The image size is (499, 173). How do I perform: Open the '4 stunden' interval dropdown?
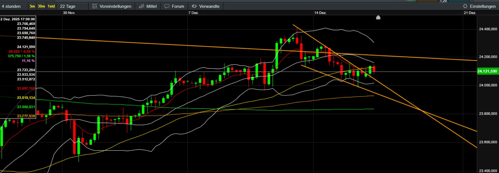(11, 6)
